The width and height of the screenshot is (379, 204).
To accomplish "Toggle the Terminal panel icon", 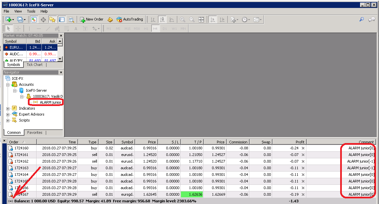I will (62, 20).
